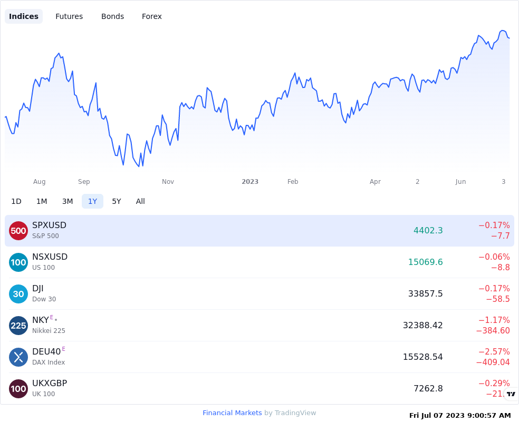519x432 pixels.
Task: Click the −384.60 point change value
Action: pos(493,330)
